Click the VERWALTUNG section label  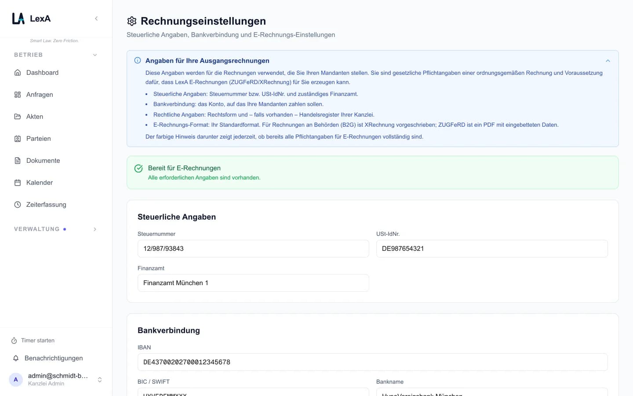pyautogui.click(x=37, y=229)
